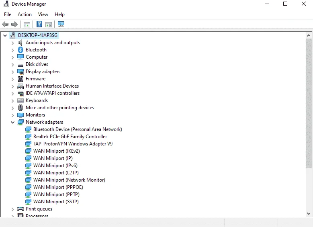Click the Realtek PCIe GbE adapter icon
313x227 pixels.
click(x=28, y=137)
